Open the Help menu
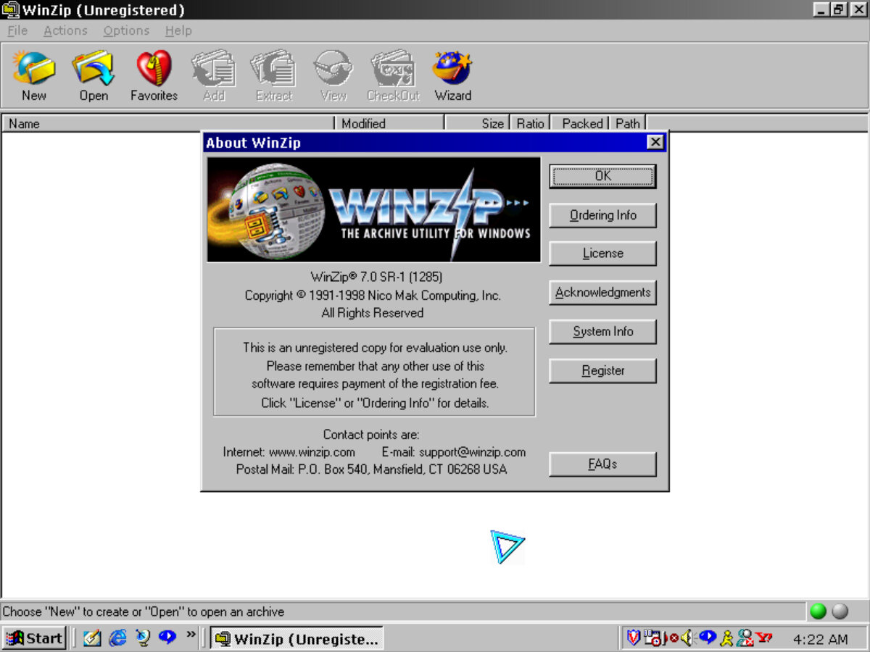870x652 pixels. tap(178, 30)
